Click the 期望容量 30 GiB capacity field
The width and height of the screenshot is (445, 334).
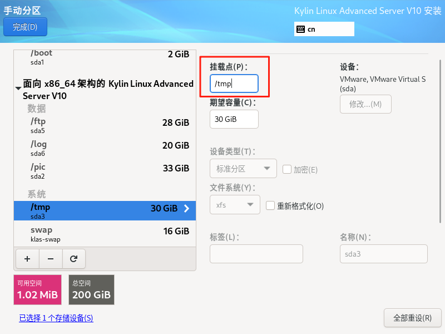tap(234, 119)
